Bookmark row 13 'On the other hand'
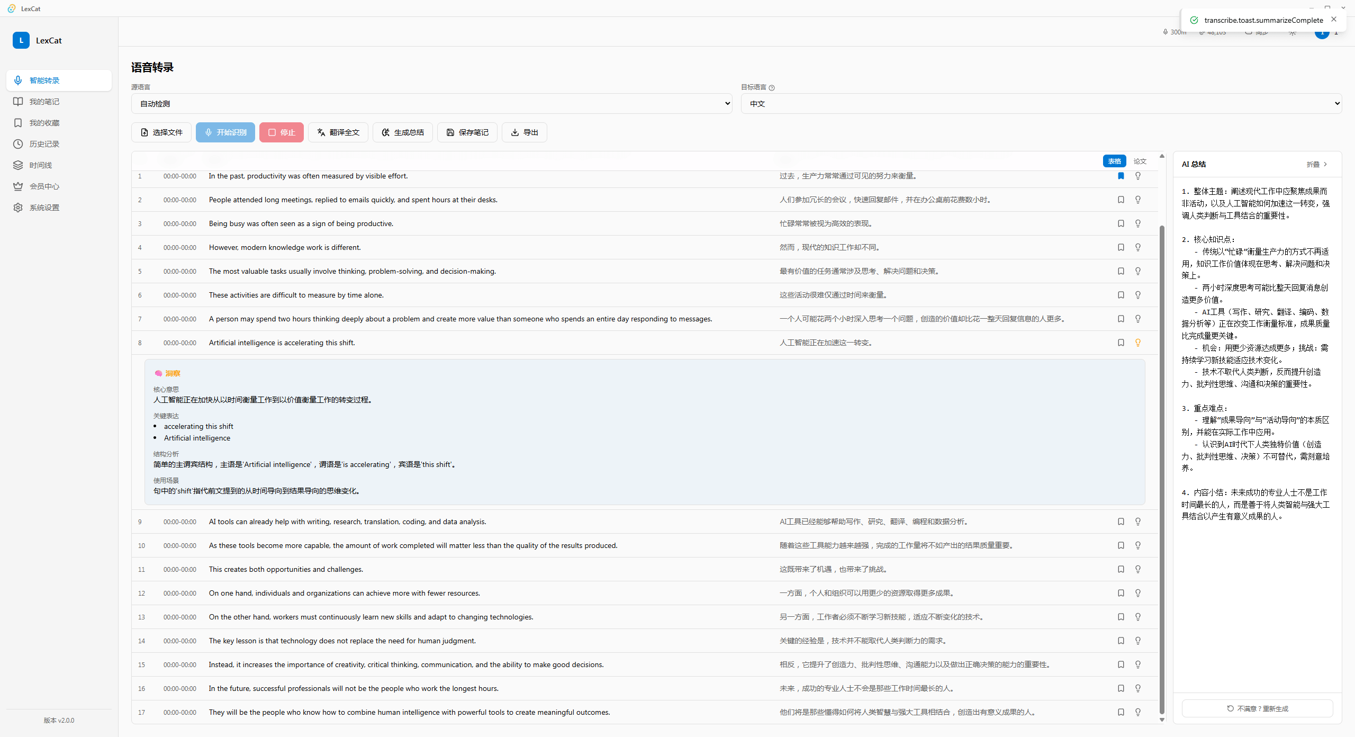1355x737 pixels. pyautogui.click(x=1121, y=617)
